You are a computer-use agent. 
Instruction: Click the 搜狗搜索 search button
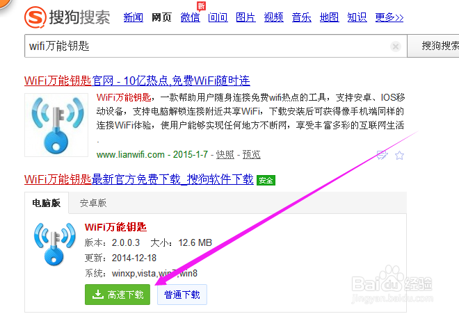[433, 46]
